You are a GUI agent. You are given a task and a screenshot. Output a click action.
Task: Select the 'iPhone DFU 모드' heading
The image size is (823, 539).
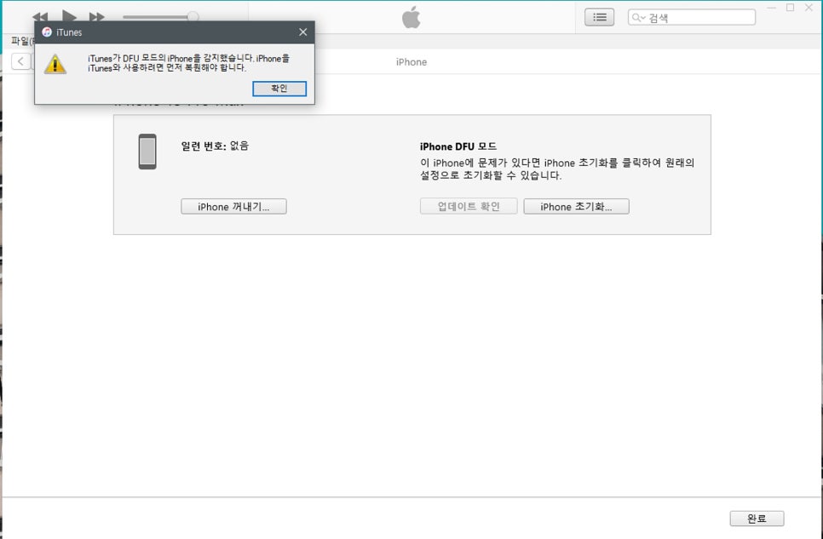pyautogui.click(x=458, y=146)
